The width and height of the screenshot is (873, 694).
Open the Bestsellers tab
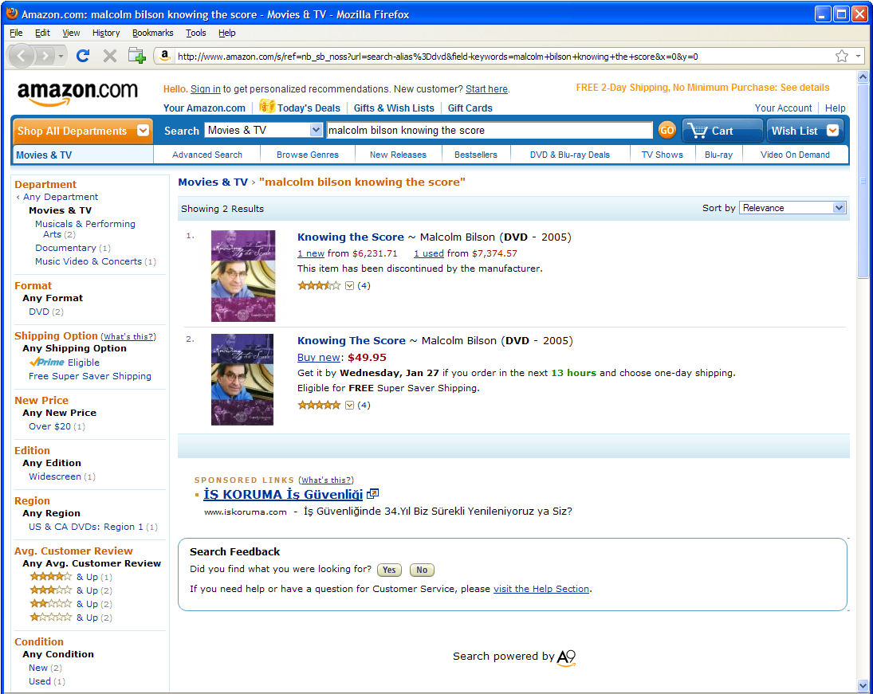tap(475, 155)
